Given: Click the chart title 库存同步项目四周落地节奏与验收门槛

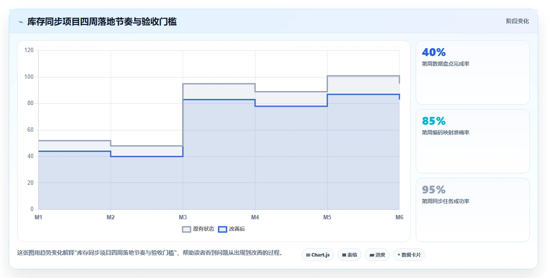Looking at the screenshot, I should tap(102, 21).
